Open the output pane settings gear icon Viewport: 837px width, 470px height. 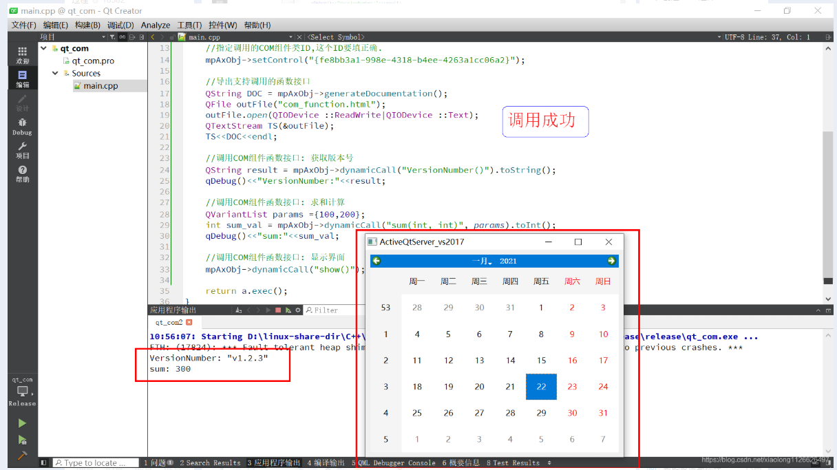click(297, 310)
